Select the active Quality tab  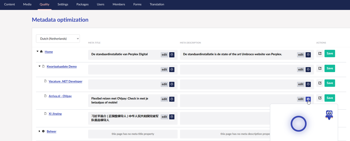(x=45, y=4)
